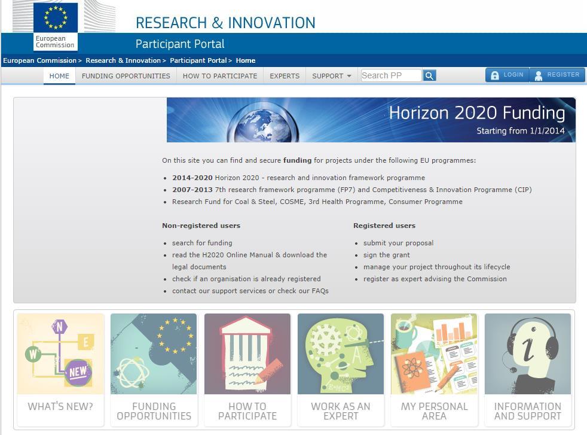The width and height of the screenshot is (587, 435).
Task: Open the Information and Support tile image
Action: (527, 354)
